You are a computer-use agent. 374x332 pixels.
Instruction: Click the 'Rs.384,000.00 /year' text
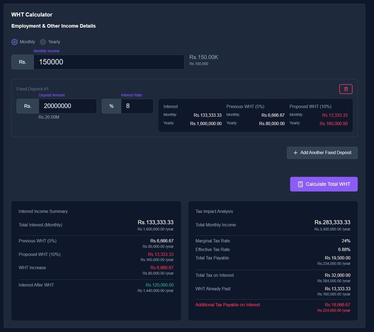point(334,281)
